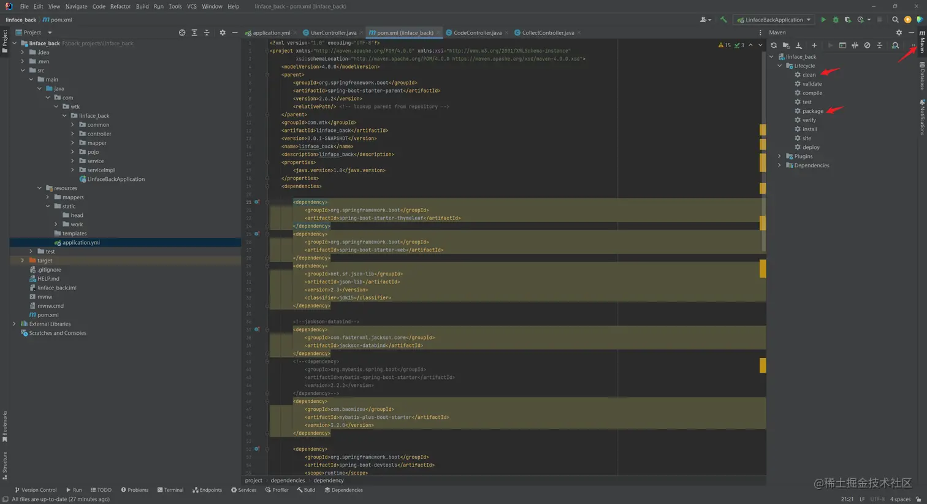927x504 pixels.
Task: Expand the target folder in project tree
Action: coord(23,261)
